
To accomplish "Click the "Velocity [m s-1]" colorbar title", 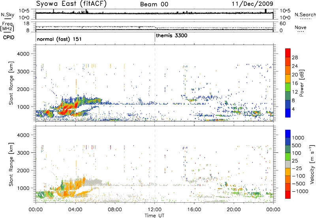I will [x=312, y=164].
